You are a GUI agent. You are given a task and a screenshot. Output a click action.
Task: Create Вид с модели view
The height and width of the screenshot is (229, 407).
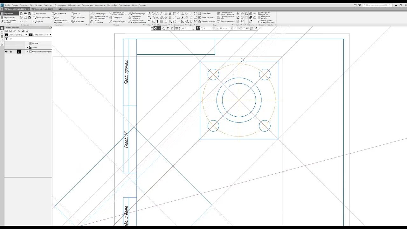[206, 17]
